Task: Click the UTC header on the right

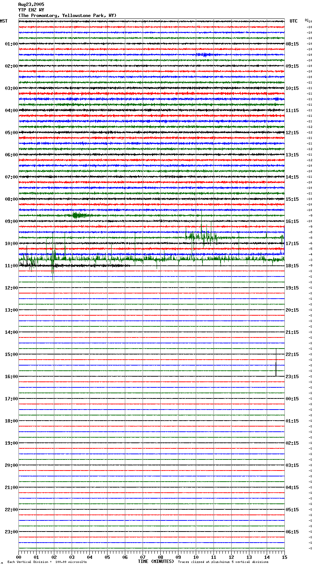Action: (294, 21)
